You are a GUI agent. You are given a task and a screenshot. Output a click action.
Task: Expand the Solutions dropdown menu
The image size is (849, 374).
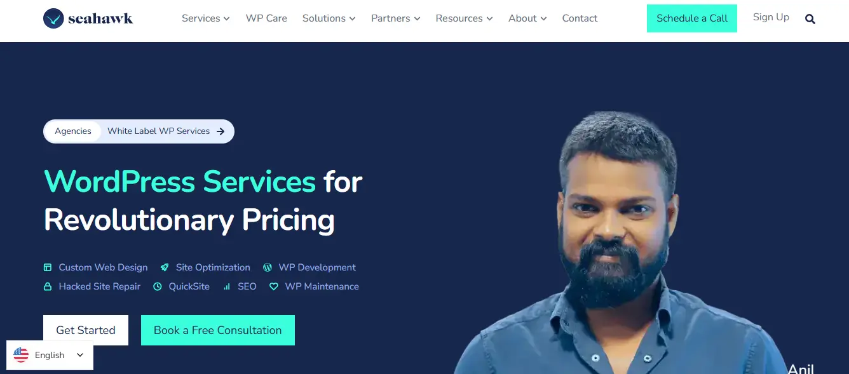pos(329,18)
